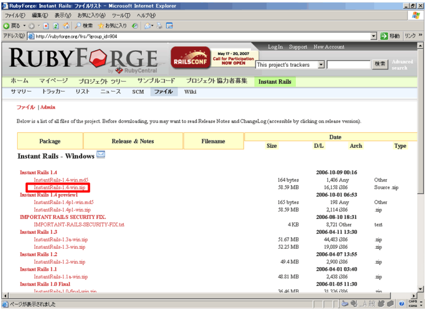Viewport: 425px width, 309px height.
Task: Open the 表示(V) menu
Action: point(63,15)
